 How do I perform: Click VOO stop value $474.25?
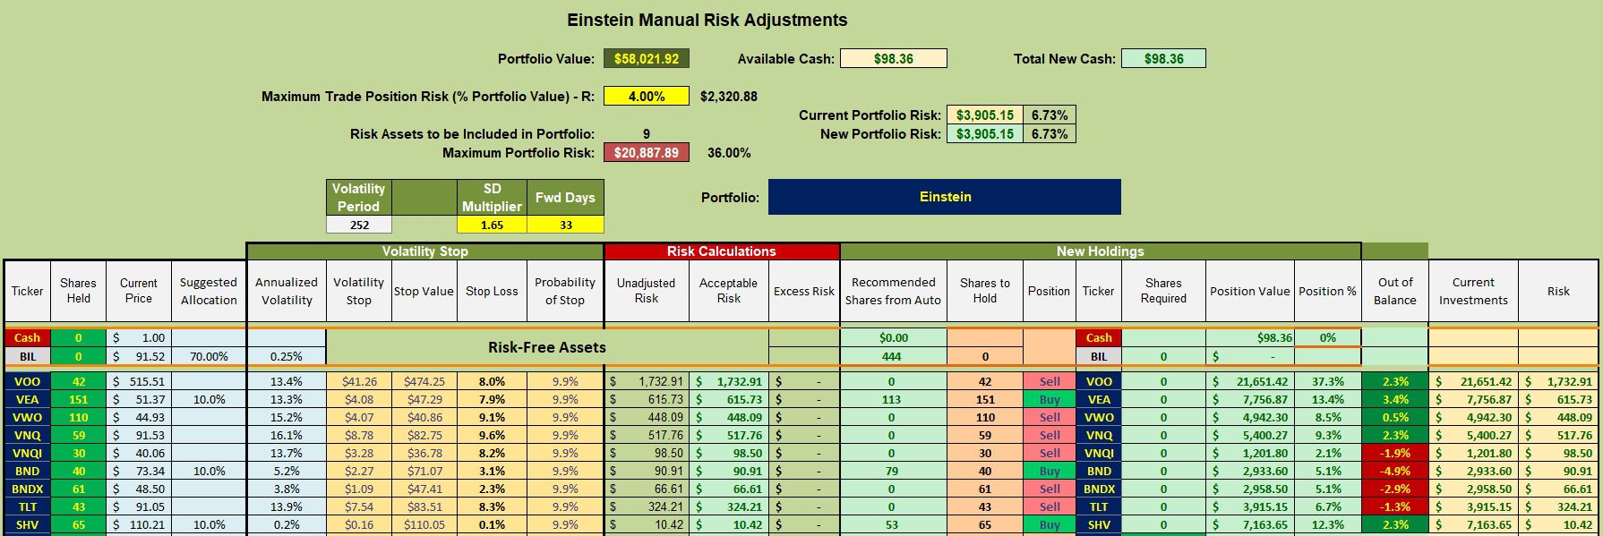click(x=424, y=381)
